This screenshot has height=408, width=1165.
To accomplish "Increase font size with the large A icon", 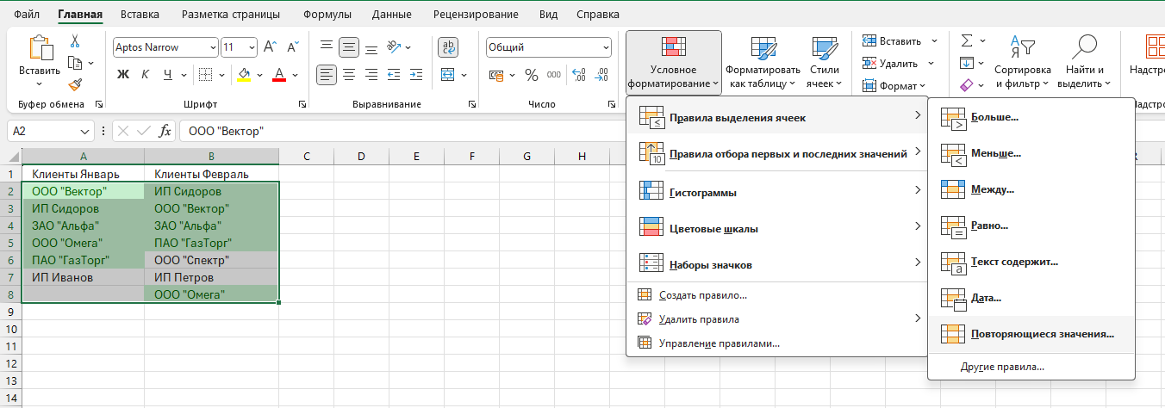I will (270, 47).
